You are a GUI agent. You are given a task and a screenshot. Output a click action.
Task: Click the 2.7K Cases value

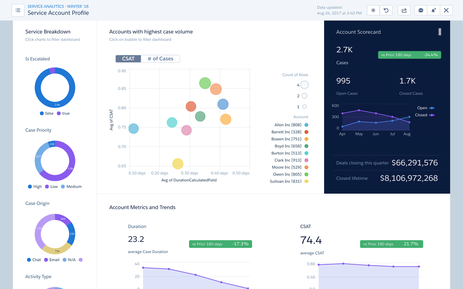(x=344, y=50)
